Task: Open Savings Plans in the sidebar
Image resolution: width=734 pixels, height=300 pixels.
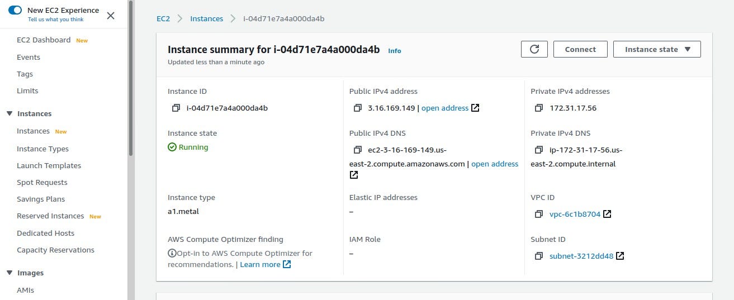Action: tap(41, 199)
